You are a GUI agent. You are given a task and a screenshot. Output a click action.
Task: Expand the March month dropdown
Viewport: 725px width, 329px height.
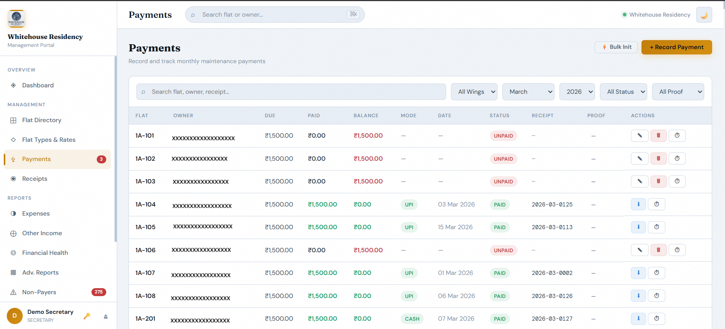coord(528,92)
